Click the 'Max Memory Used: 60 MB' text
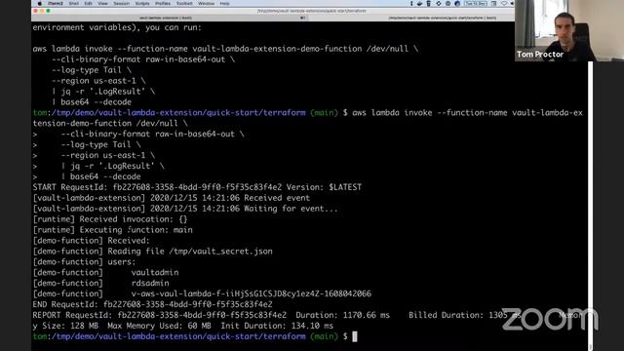624x351 pixels. [159, 326]
